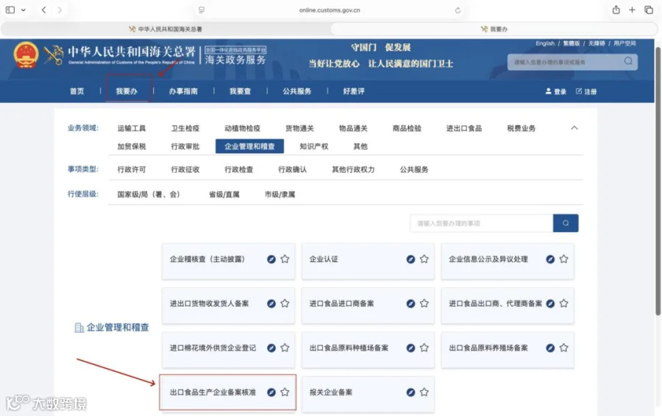Screen dimensions: 662x416
Task: Open a new tab with plus icon
Action: pos(632,10)
